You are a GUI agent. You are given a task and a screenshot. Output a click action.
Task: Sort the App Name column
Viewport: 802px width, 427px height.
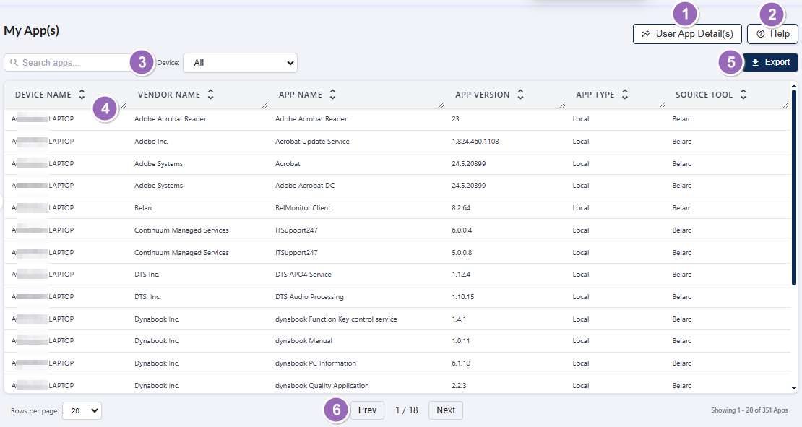click(332, 94)
